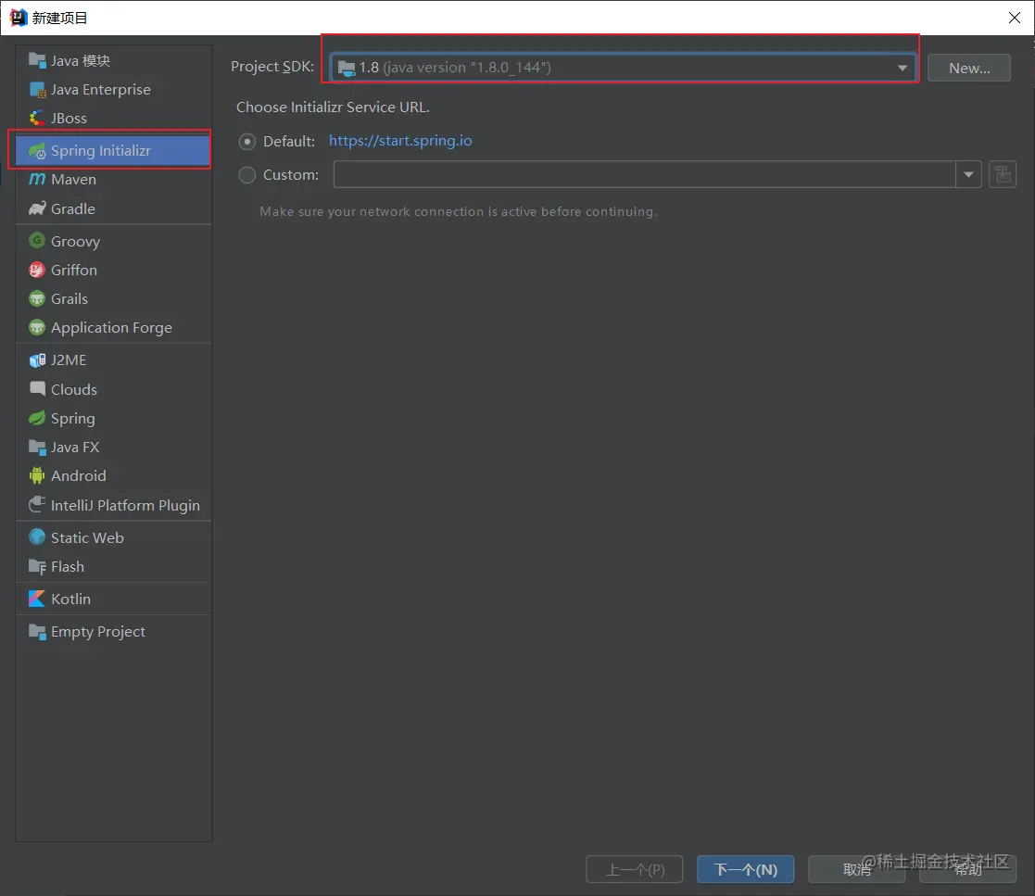
Task: Click the Kotlin logo icon
Action: [x=37, y=599]
